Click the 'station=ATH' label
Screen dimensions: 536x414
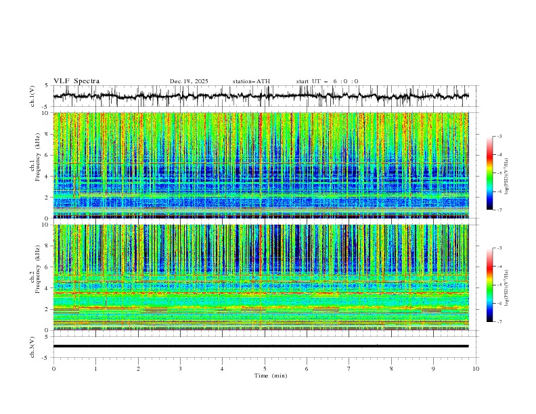[251, 81]
